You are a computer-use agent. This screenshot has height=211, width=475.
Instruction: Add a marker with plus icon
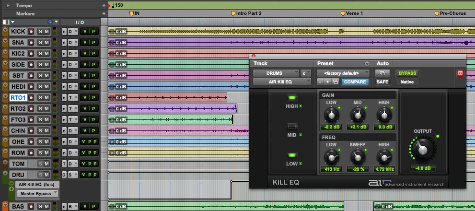(104, 13)
